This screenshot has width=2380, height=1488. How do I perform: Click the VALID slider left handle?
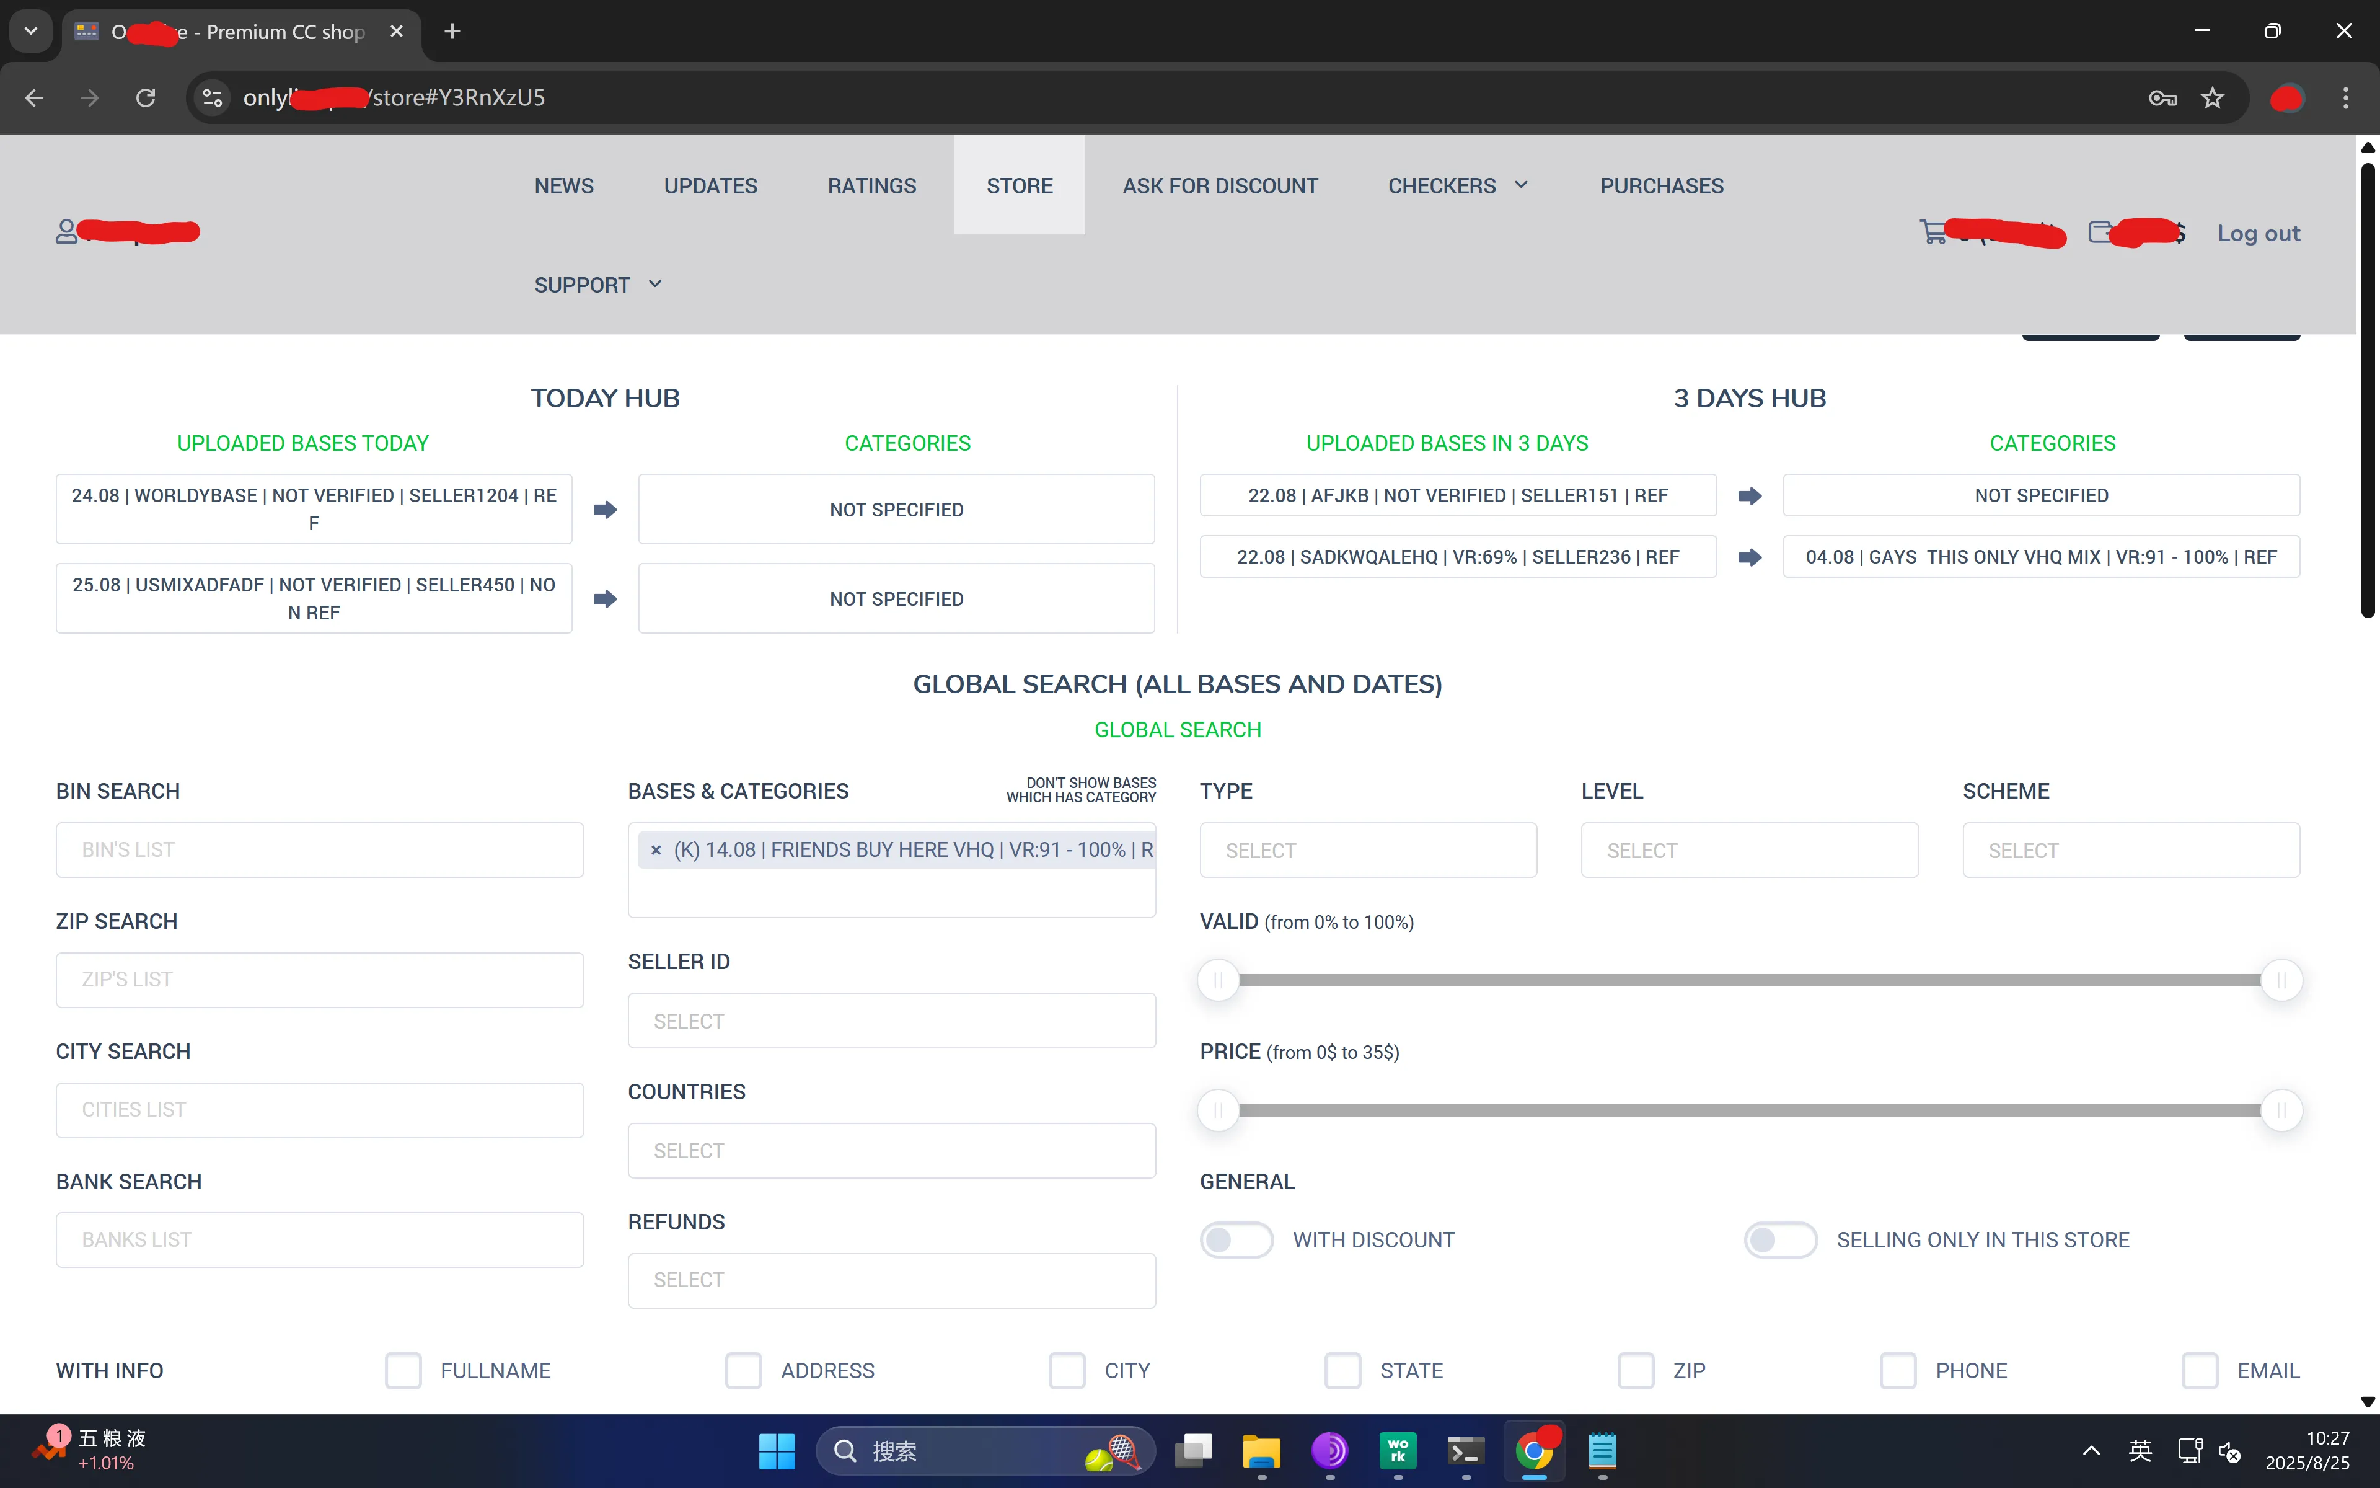(x=1219, y=980)
